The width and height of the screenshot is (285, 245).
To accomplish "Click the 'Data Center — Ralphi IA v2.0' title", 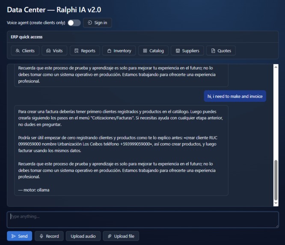I will point(54,10).
